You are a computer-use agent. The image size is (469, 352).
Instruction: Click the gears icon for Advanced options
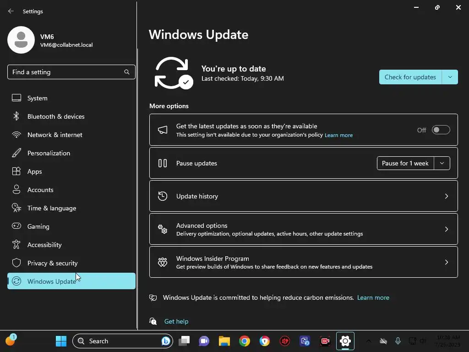[163, 229]
